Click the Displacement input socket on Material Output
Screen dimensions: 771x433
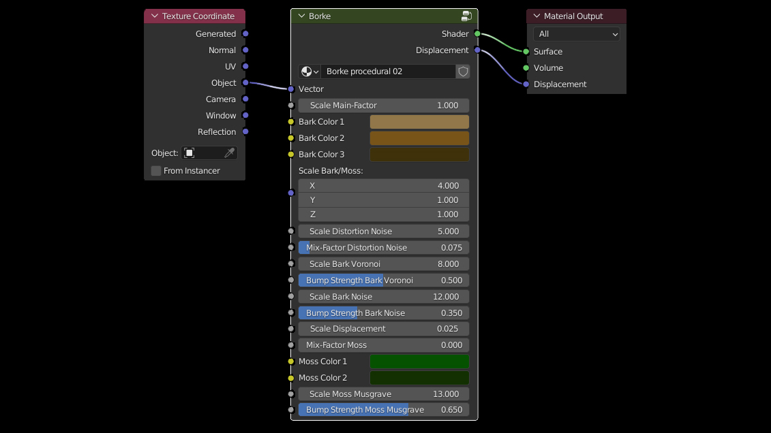pos(526,84)
